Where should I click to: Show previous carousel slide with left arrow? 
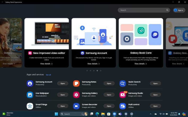click(7, 43)
